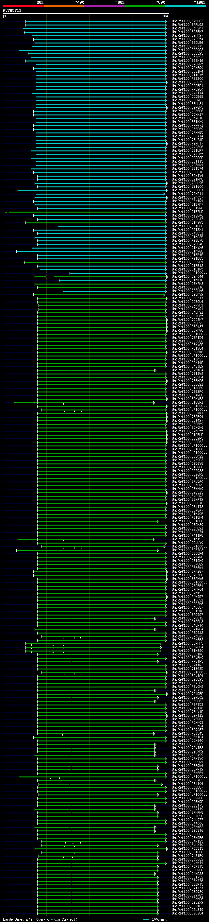Click the UniRef100_A9SLA6 label
Screen dimensions: 209x922
click(x=187, y=215)
